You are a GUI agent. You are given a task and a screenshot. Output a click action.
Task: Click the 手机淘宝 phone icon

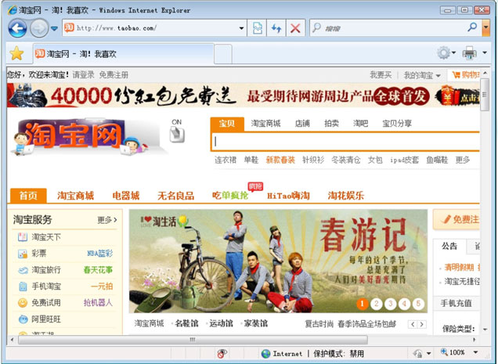pyautogui.click(x=23, y=287)
